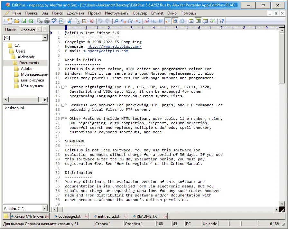Open Preferences via the gear icon

(182, 21)
